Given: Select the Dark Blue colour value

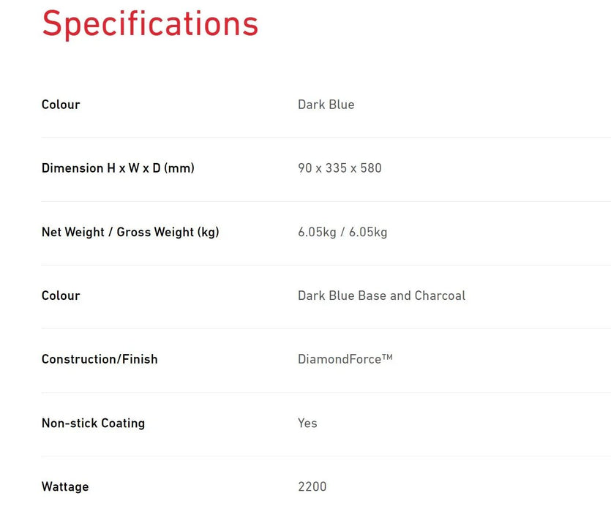Looking at the screenshot, I should [326, 105].
